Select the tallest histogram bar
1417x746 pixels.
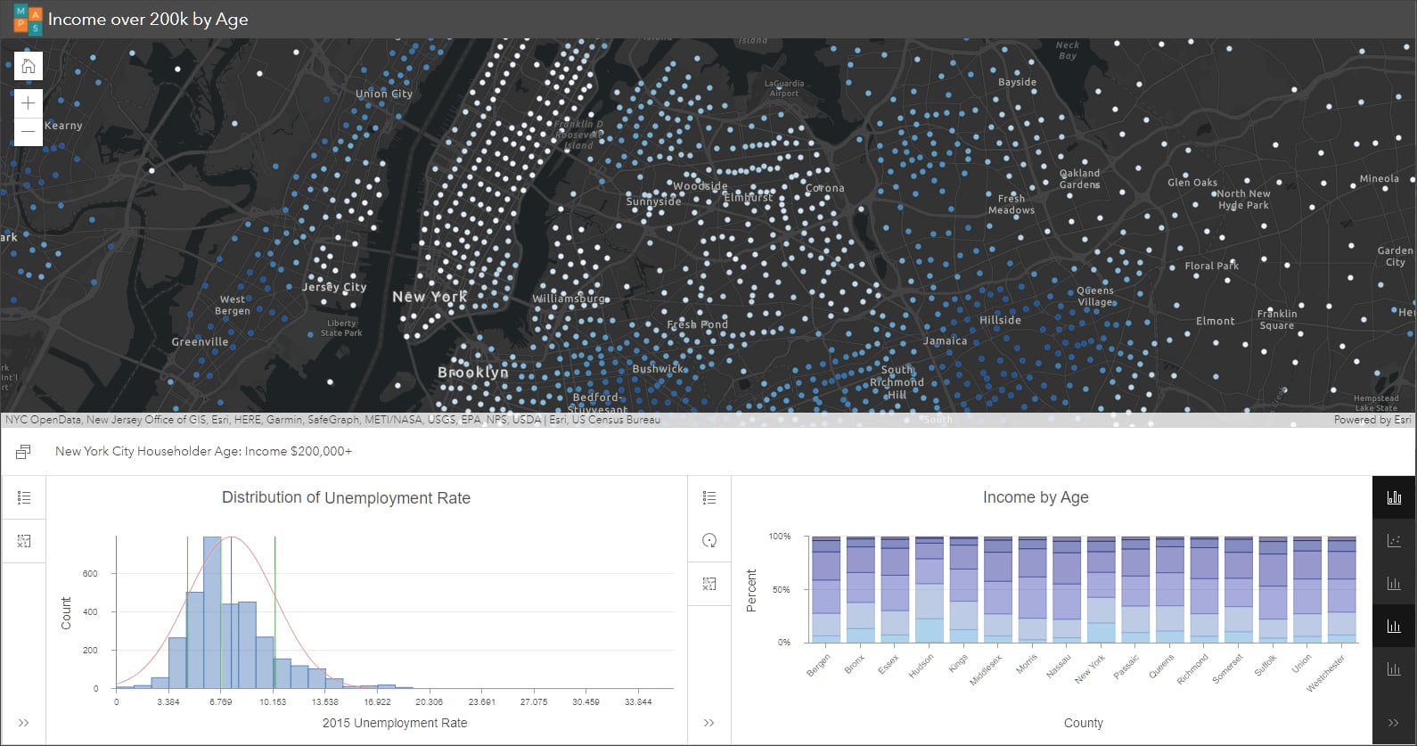tap(212, 612)
